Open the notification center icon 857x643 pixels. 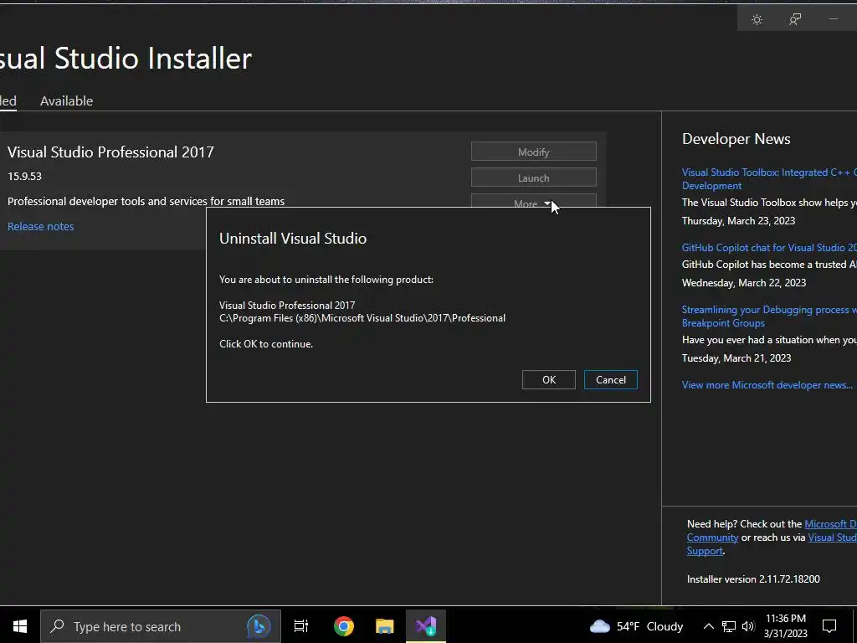tap(829, 626)
